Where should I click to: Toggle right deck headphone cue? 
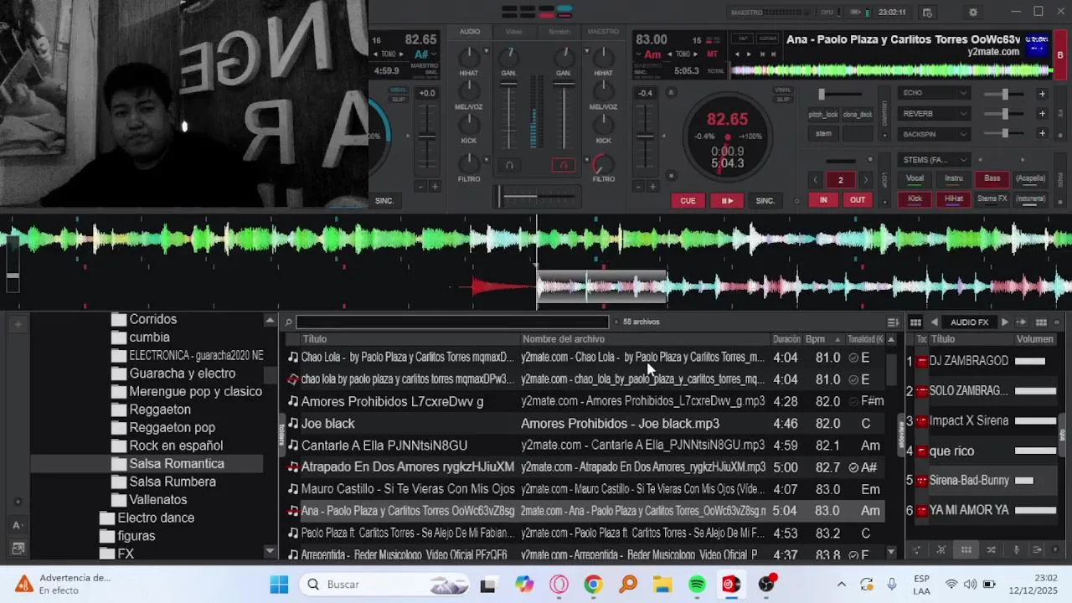pos(564,165)
